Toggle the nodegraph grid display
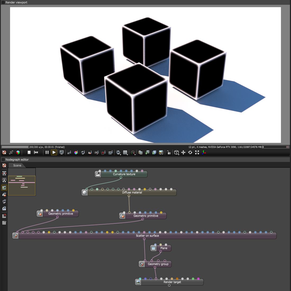This screenshot has height=291, width=291. pos(4,223)
